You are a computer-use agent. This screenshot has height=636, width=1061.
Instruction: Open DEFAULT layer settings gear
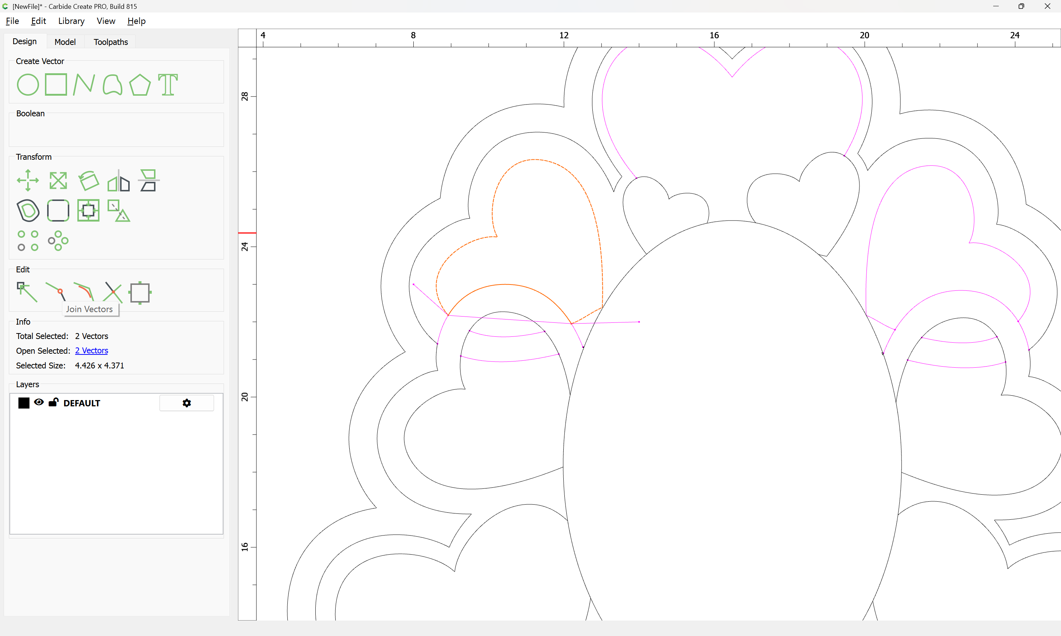[x=186, y=403]
